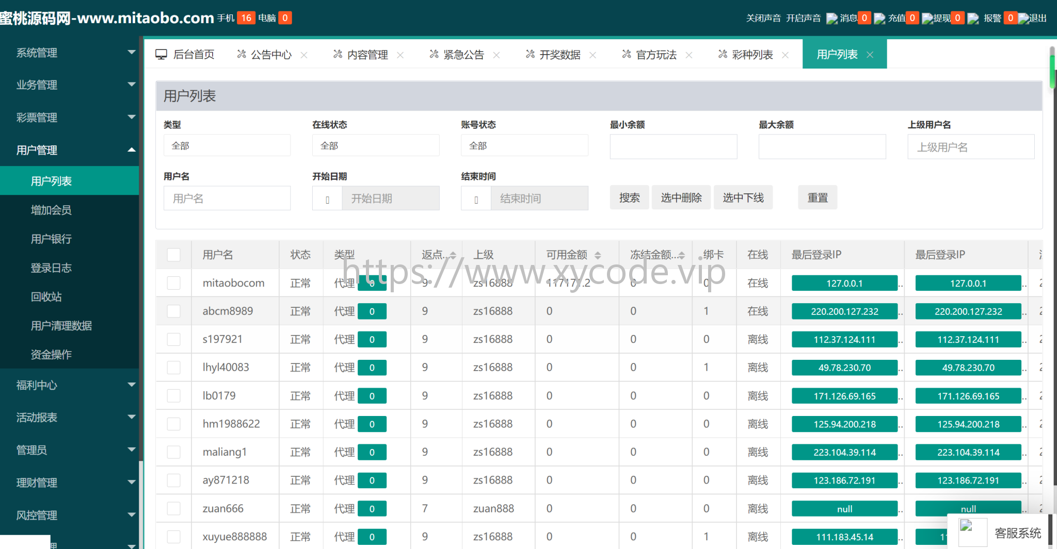Click the 退出 logout link
Screen dimensions: 1057x549
[1038, 18]
